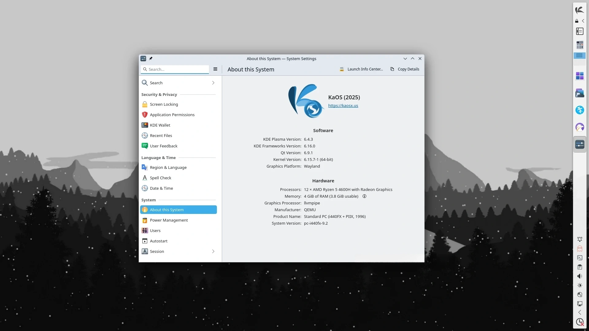Viewport: 589px width, 331px height.
Task: Click the volume speaker tray icon
Action: coord(579,276)
